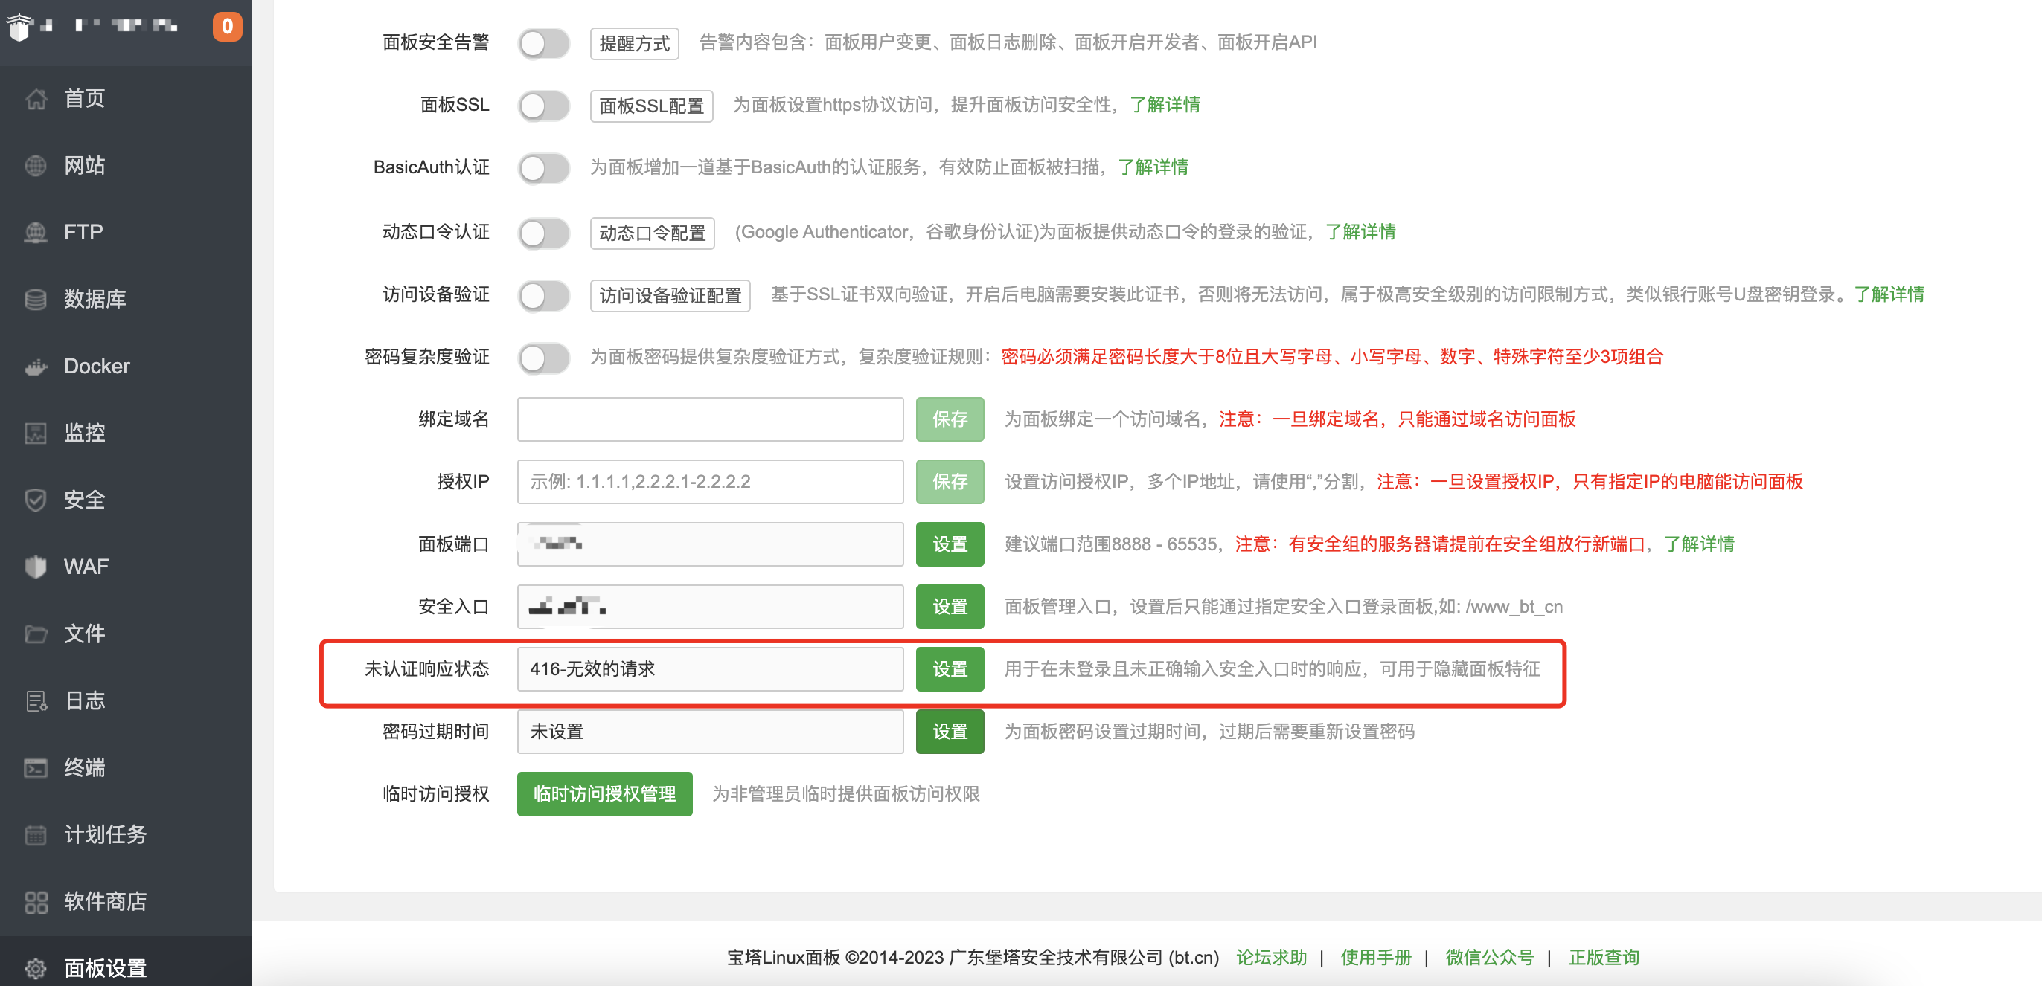
Task: Open the 论坛求助 footer link
Action: click(1272, 958)
